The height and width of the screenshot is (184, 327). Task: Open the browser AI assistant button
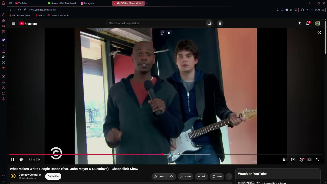tap(317, 10)
